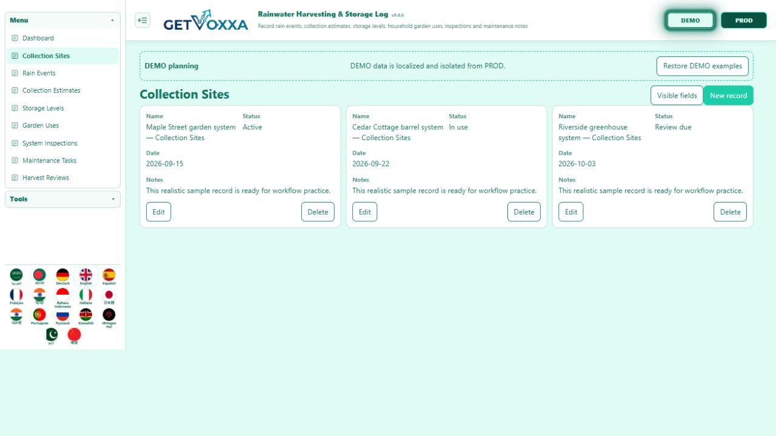The image size is (776, 436).
Task: Navigate to Rain Events
Action: (62, 73)
